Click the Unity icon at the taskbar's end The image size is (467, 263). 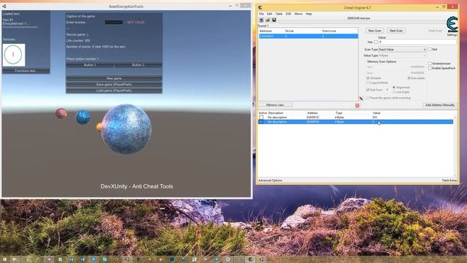[x=261, y=259]
